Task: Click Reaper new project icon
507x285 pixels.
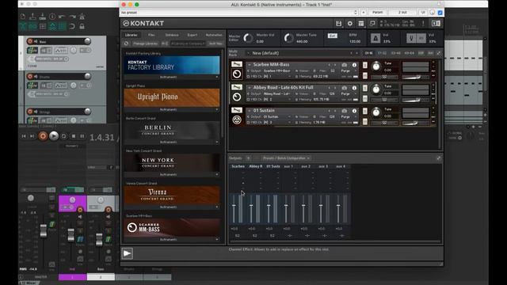Action: pyautogui.click(x=23, y=16)
